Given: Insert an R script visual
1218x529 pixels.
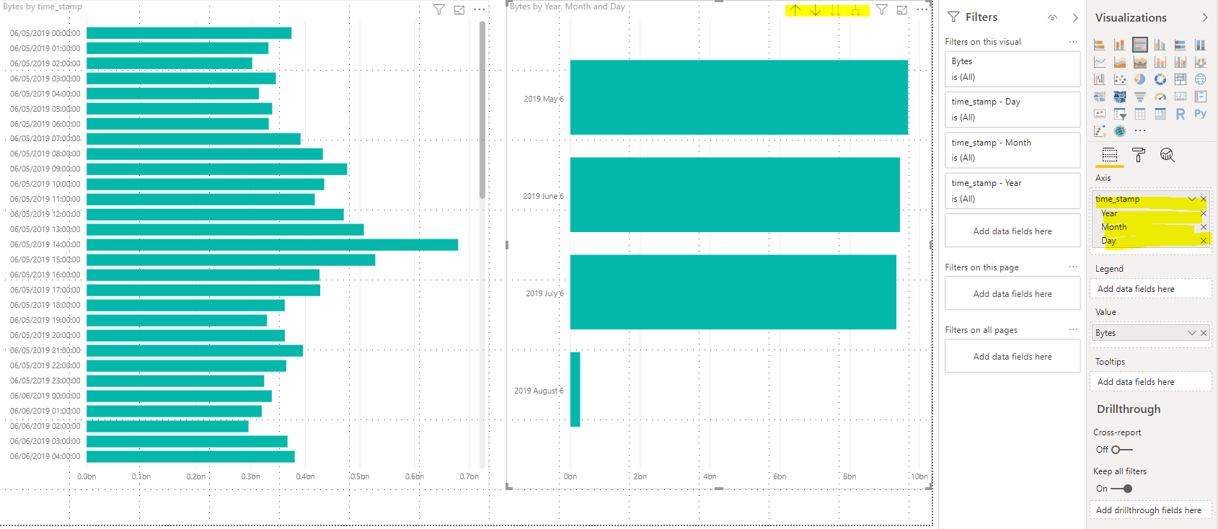Looking at the screenshot, I should tap(1180, 114).
